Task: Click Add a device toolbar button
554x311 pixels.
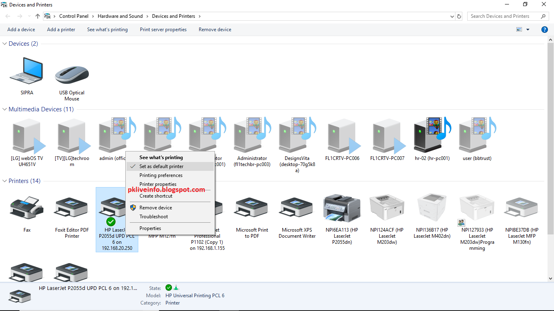Action: 21,30
